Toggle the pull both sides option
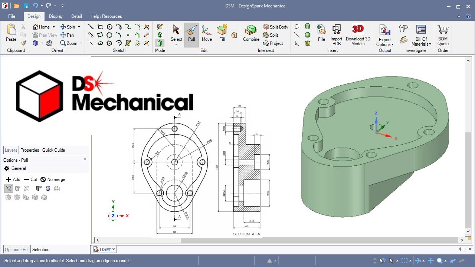This screenshot has height=267, width=475. click(x=26, y=188)
